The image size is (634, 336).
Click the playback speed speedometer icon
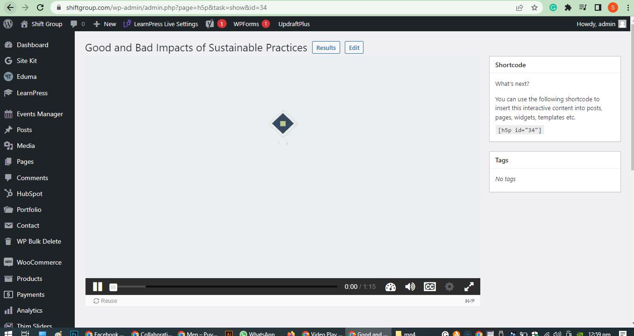(x=391, y=287)
